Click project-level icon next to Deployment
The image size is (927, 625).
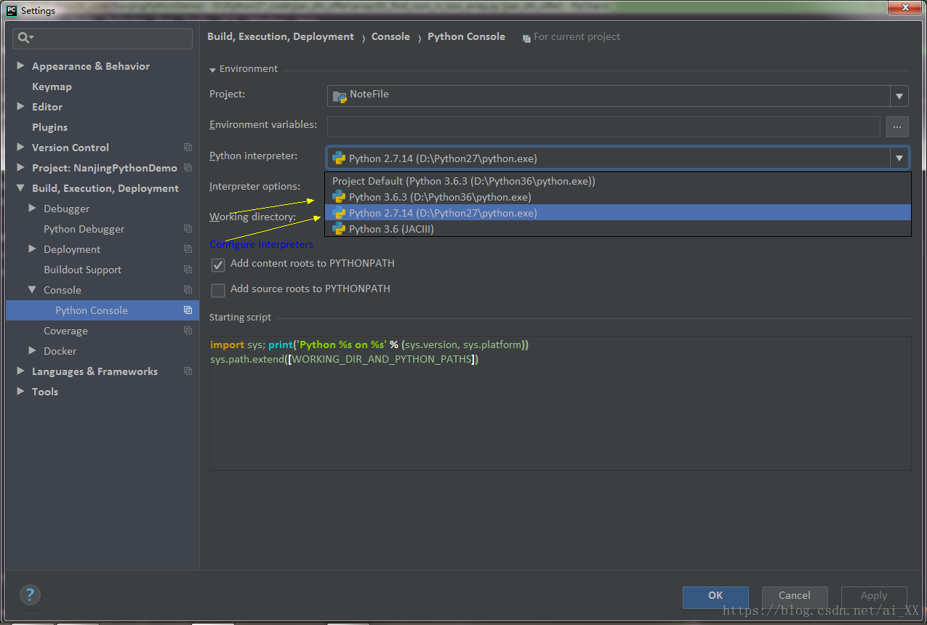pos(188,249)
